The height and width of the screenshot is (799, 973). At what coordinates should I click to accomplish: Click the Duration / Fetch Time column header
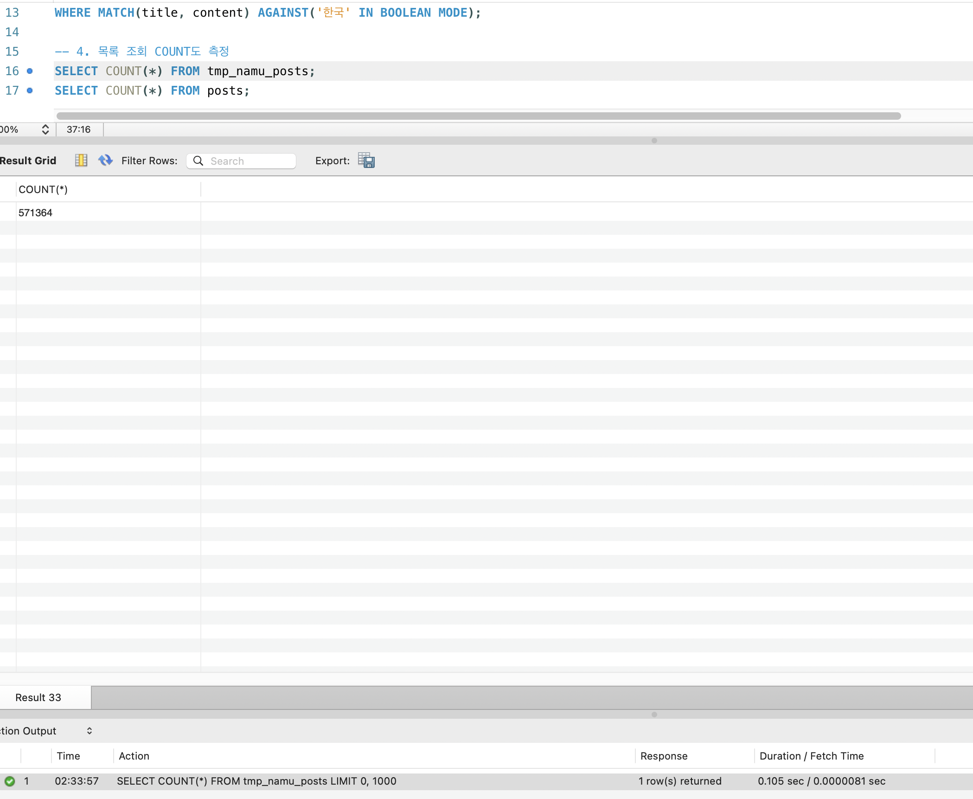(x=812, y=756)
